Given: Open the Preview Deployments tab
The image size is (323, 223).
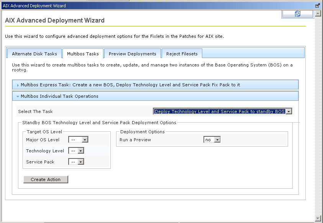Looking at the screenshot, I should coord(133,54).
